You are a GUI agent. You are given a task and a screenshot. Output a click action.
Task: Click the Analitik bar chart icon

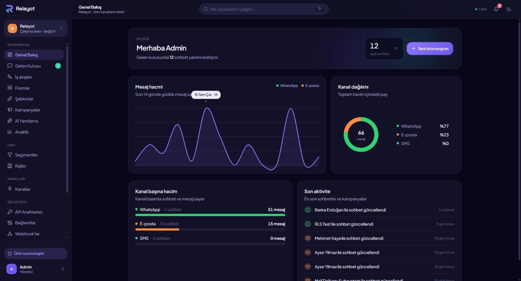pyautogui.click(x=10, y=132)
